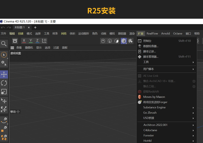
Task: Open viewport 过滤 menu
Action: (x=56, y=48)
